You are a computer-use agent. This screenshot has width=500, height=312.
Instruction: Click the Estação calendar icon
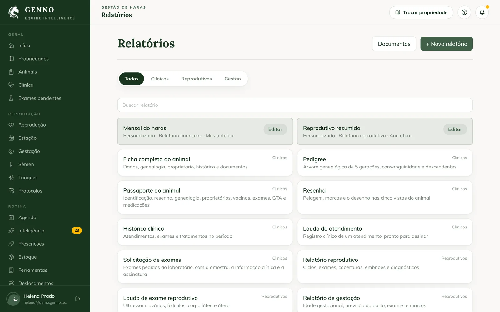(11, 138)
